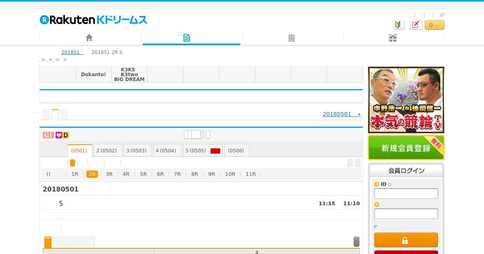The image size is (484, 254).
Task: Click the segmented toggle in header bar
Action: (194, 135)
